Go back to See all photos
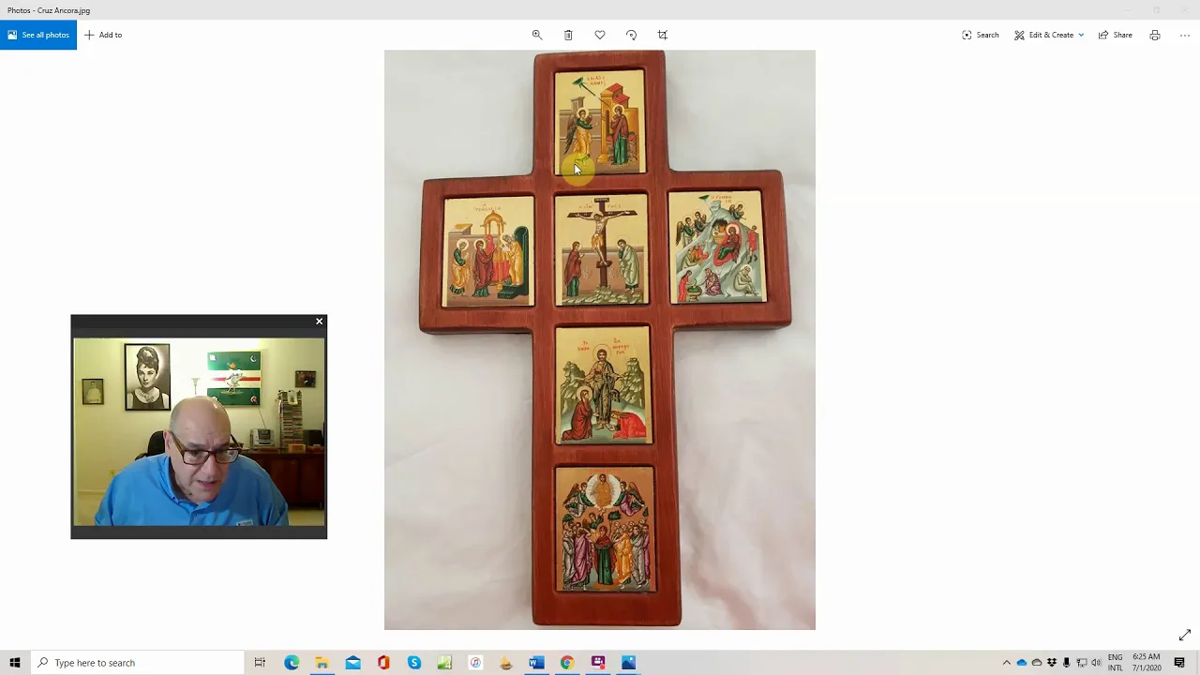Viewport: 1200px width, 675px height. 38,35
